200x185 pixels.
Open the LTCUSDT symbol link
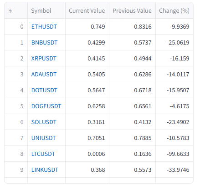point(43,154)
